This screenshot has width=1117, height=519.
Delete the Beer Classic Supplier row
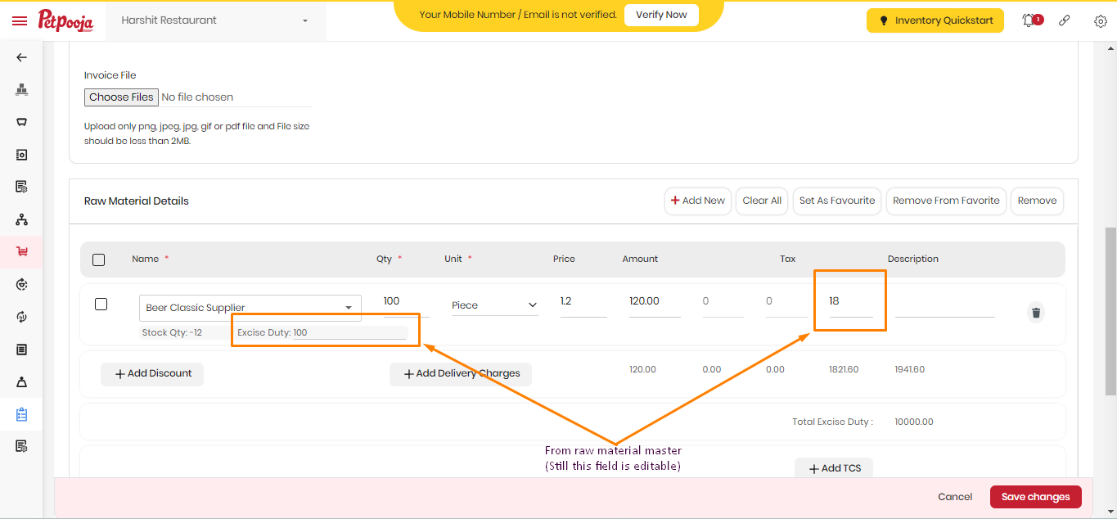1036,313
